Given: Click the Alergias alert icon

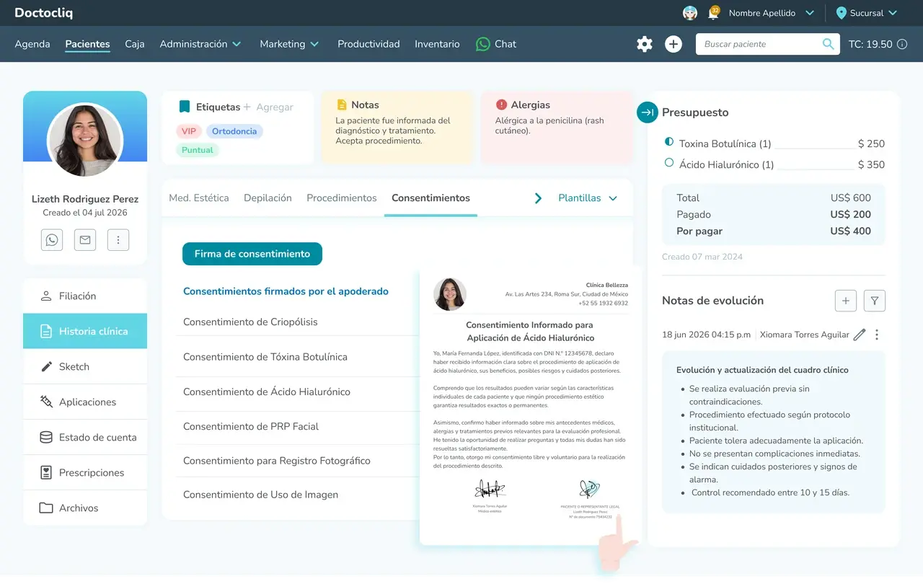Looking at the screenshot, I should (x=501, y=105).
